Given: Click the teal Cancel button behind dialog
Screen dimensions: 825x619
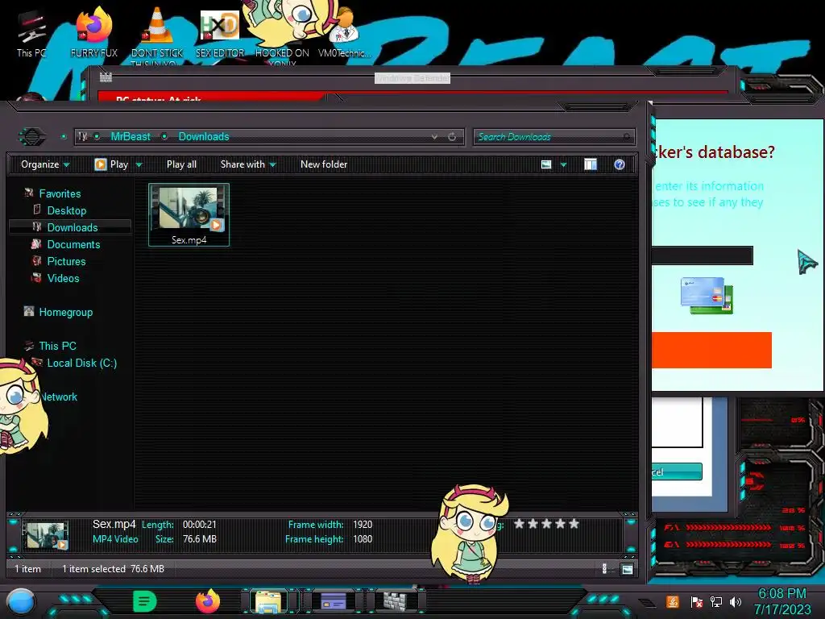Looking at the screenshot, I should 677,472.
